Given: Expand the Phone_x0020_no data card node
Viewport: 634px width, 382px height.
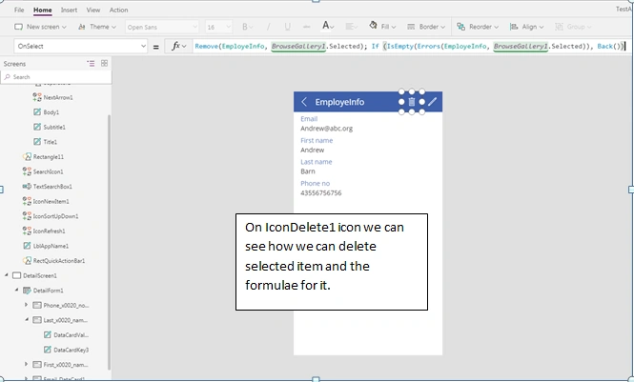Looking at the screenshot, I should [27, 305].
